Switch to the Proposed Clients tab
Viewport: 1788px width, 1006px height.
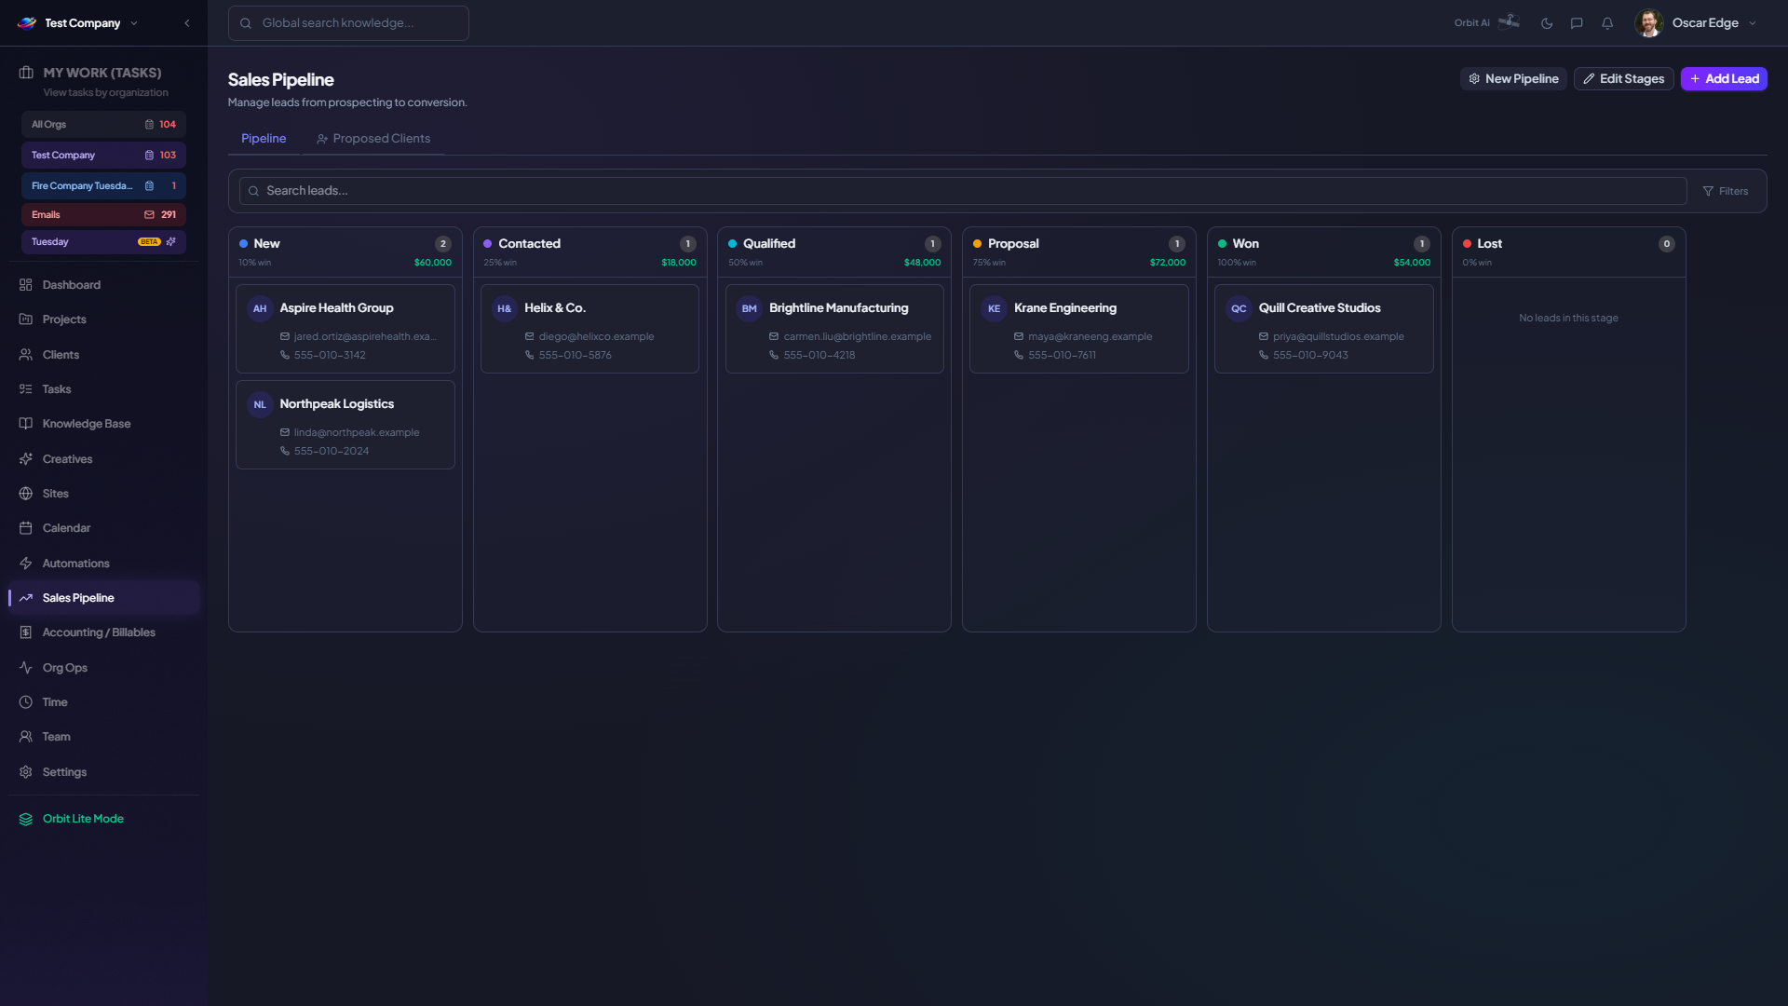(373, 139)
